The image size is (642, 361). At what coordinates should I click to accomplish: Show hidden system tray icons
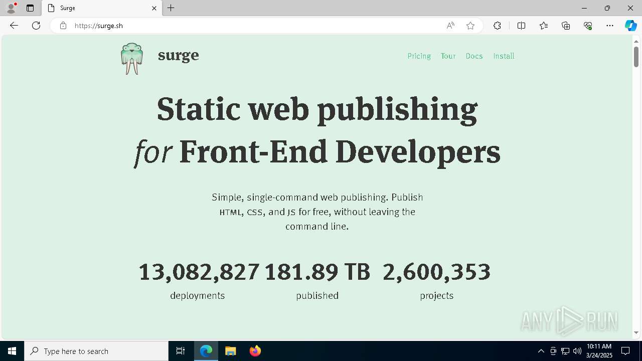(541, 351)
